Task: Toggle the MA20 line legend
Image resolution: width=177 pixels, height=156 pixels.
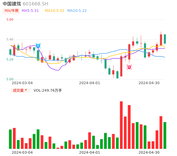Action: pyautogui.click(x=77, y=11)
